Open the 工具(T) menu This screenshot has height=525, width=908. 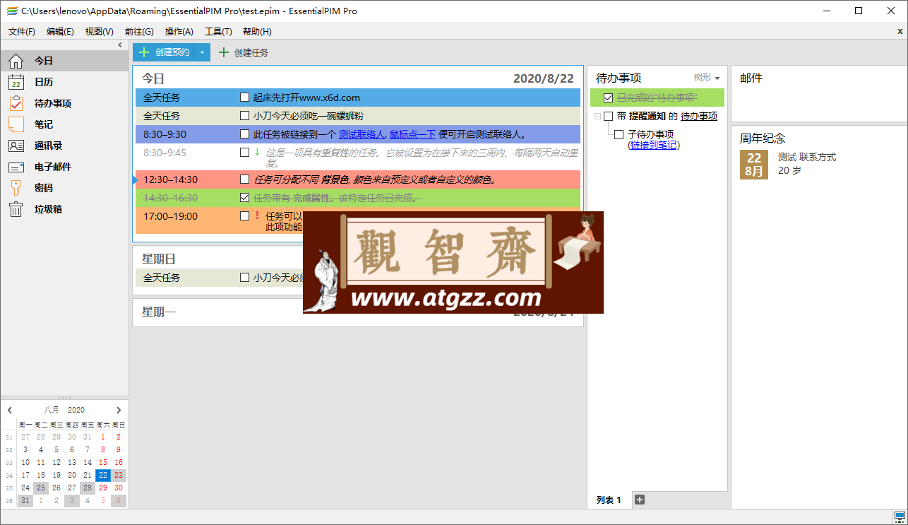(x=218, y=31)
